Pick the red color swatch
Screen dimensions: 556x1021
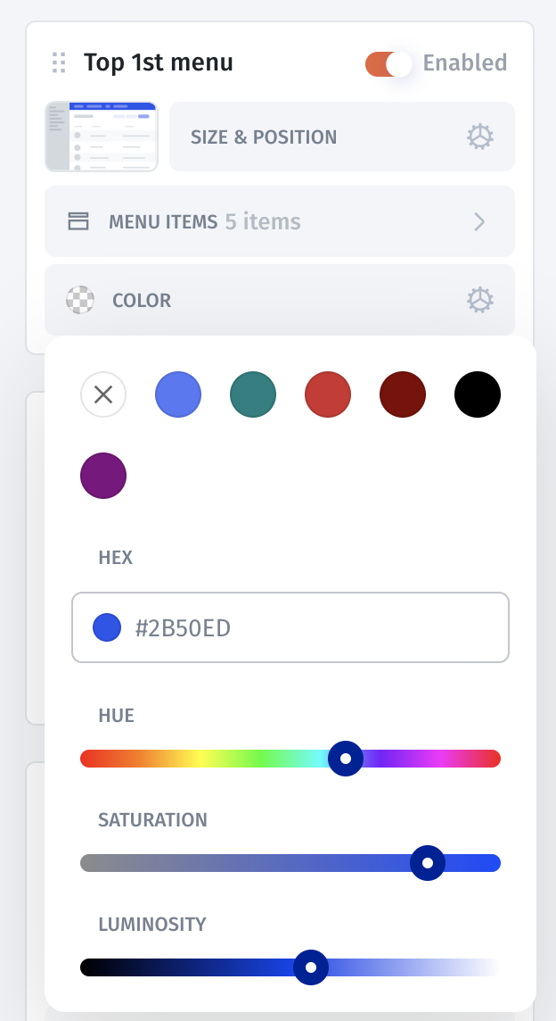[328, 394]
